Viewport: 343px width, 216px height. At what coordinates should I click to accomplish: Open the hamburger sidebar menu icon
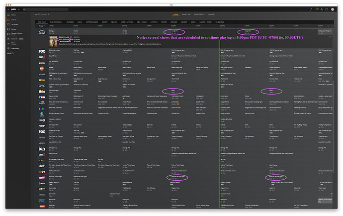8,9
